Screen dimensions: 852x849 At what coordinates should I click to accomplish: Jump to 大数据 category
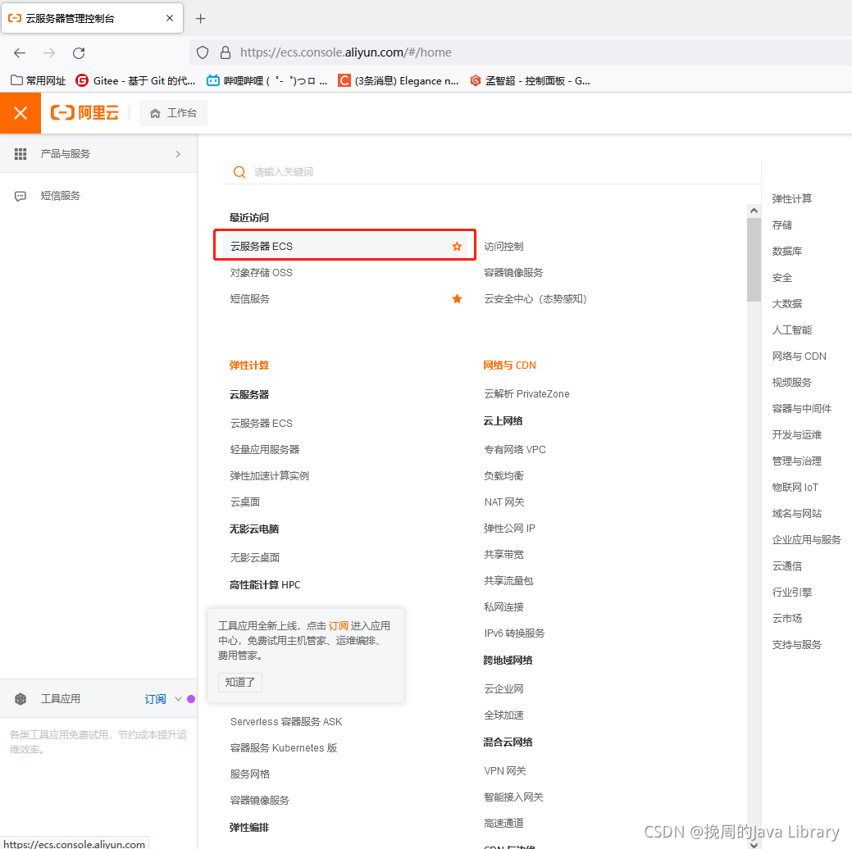(786, 304)
